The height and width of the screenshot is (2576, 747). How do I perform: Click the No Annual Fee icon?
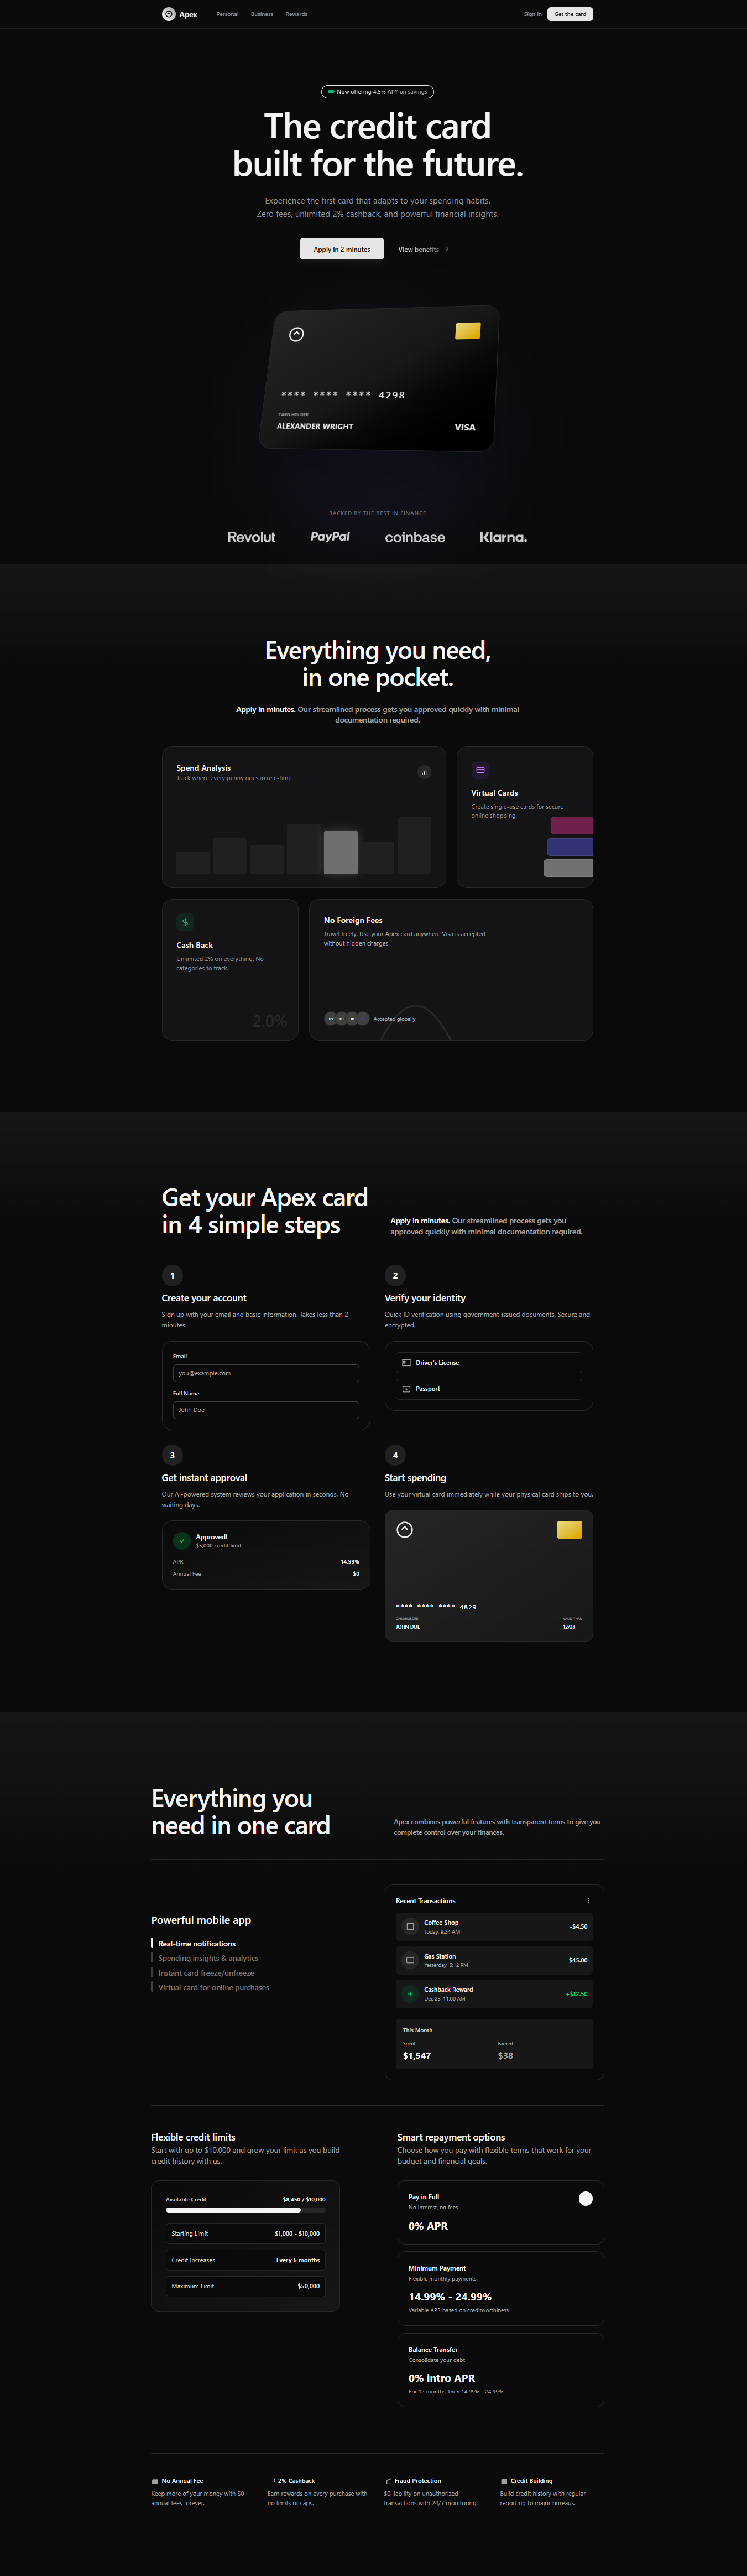(155, 2481)
